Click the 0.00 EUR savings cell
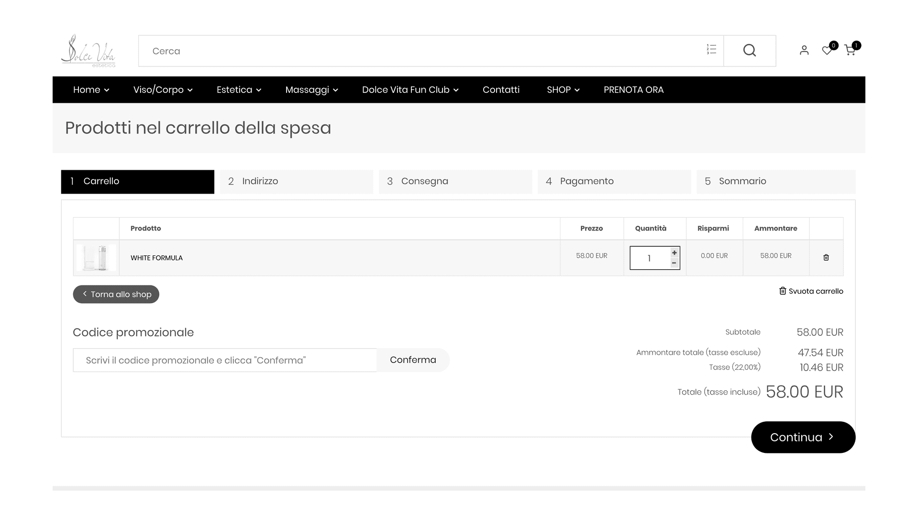Screen dimensions: 918x516 pyautogui.click(x=714, y=256)
